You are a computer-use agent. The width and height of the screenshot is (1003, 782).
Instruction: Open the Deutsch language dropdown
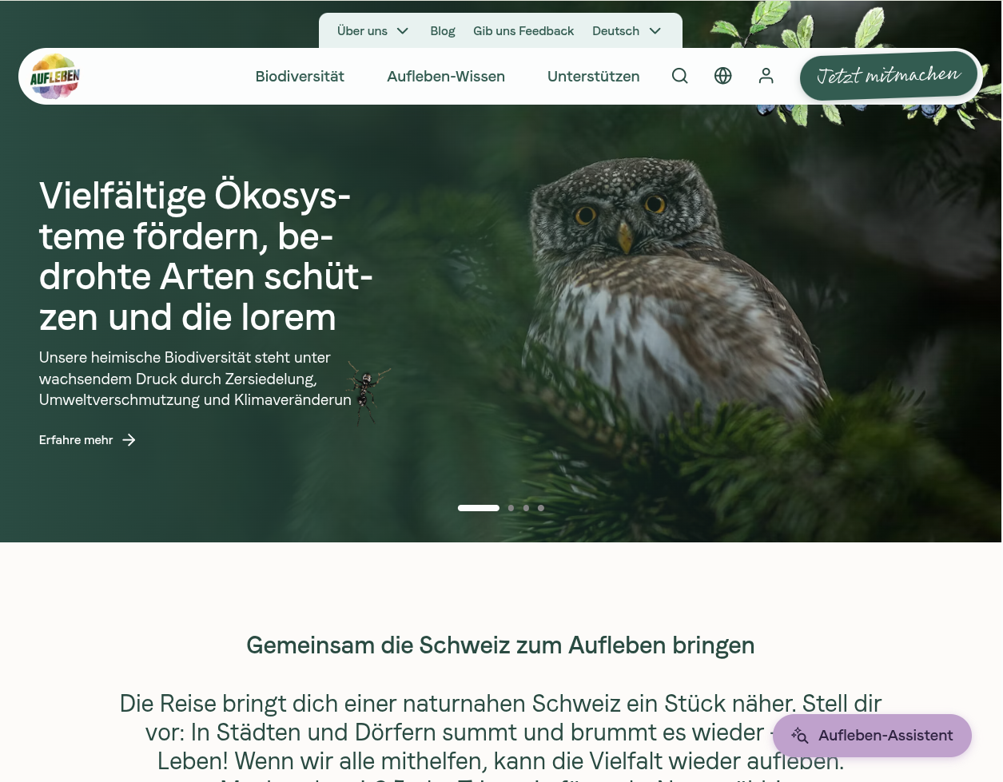(627, 31)
